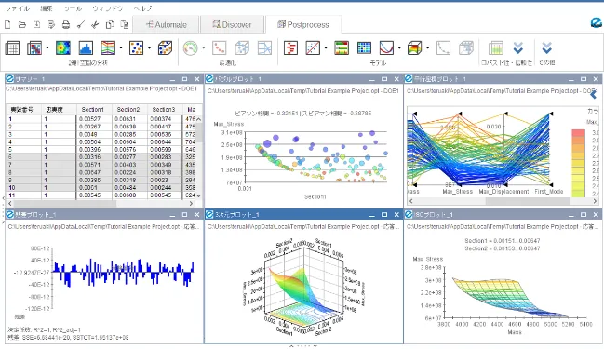Open dropdown arrow beside curve plot icon
The image size is (604, 349).
pyautogui.click(x=399, y=48)
